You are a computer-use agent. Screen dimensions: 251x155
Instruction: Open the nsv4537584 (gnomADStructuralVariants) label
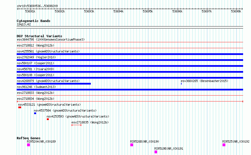65,110
